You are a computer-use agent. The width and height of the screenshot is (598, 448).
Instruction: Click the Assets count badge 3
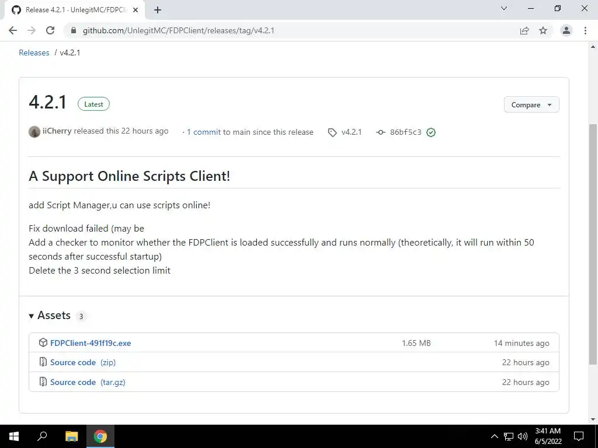(81, 316)
